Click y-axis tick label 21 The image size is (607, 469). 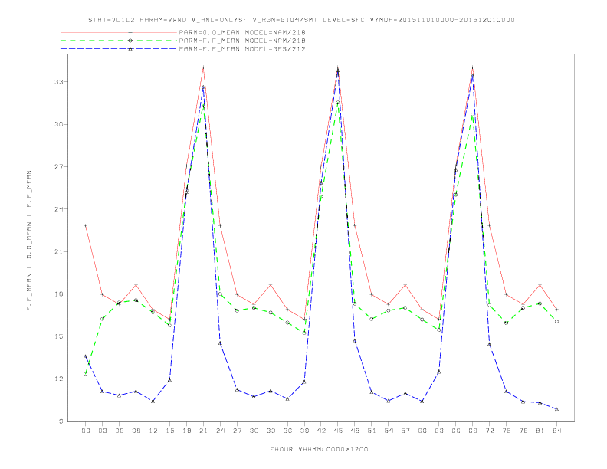[58, 251]
